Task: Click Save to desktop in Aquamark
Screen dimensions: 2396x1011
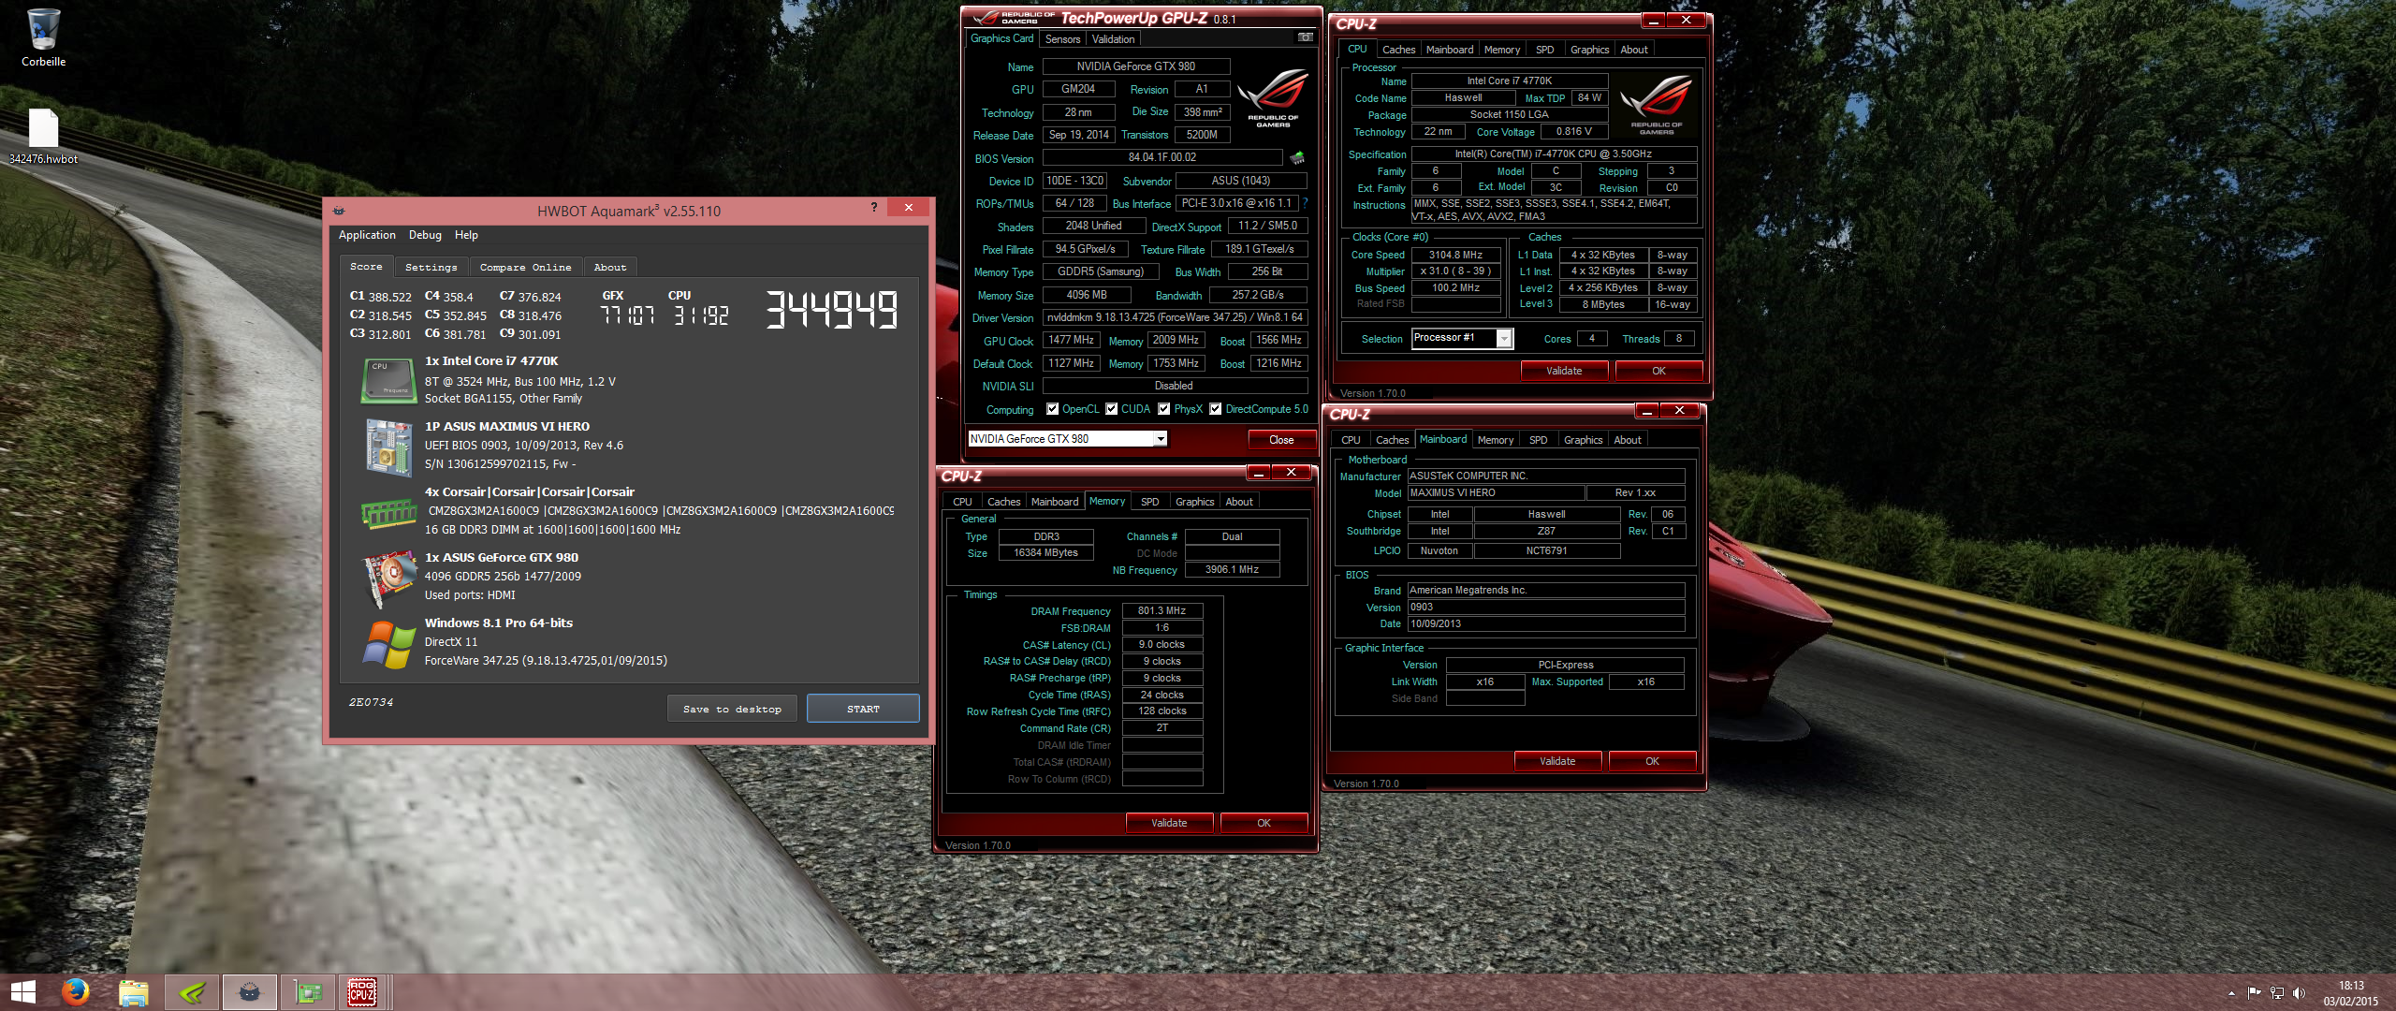Action: [732, 709]
